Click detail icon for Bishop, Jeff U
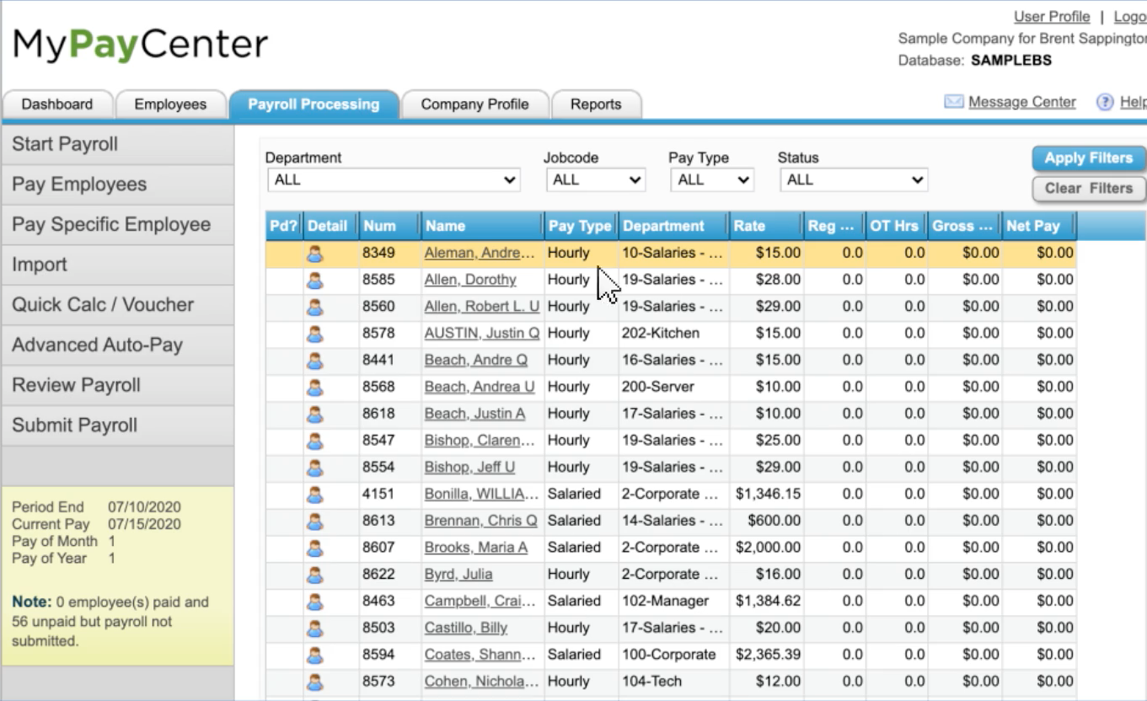 tap(315, 468)
